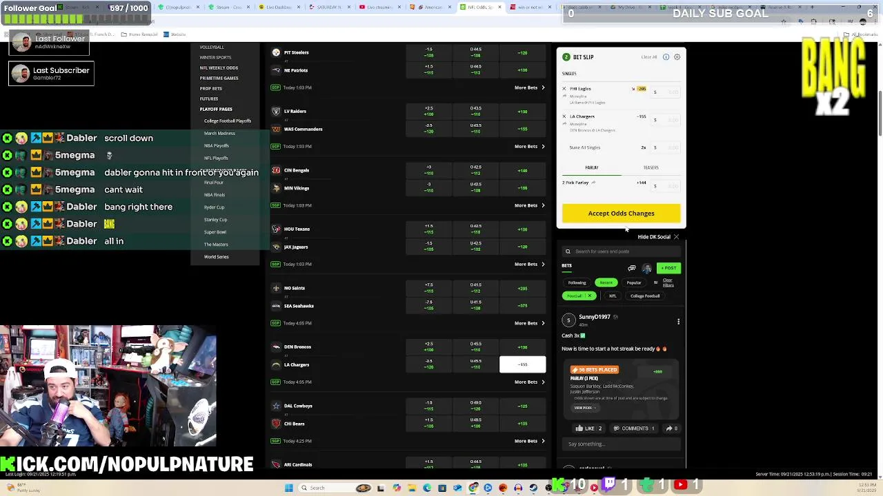Close DK Social panel with X
The image size is (883, 496).
(676, 237)
